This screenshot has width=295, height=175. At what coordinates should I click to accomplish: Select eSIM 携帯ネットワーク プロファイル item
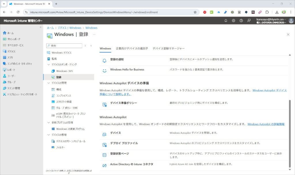(69, 115)
